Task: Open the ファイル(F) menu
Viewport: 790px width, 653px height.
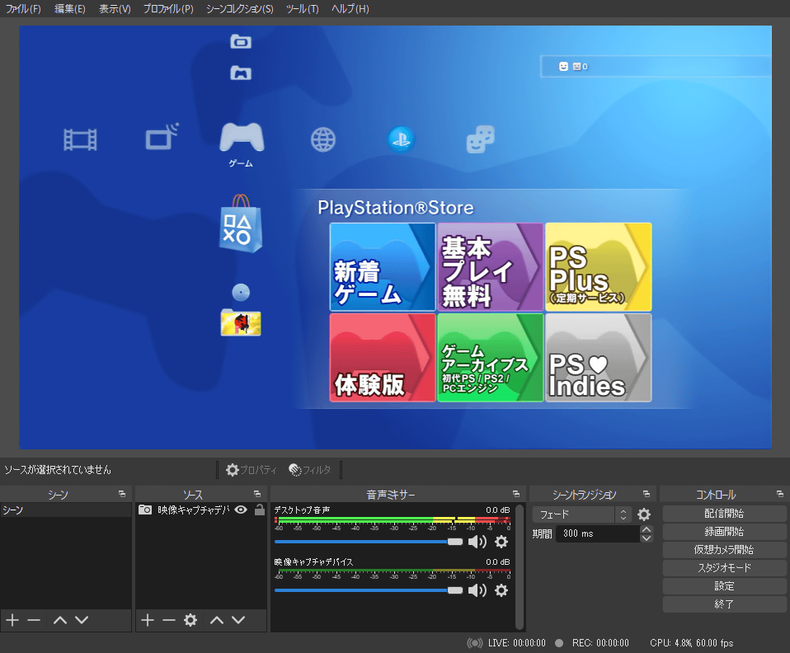Action: pos(23,8)
